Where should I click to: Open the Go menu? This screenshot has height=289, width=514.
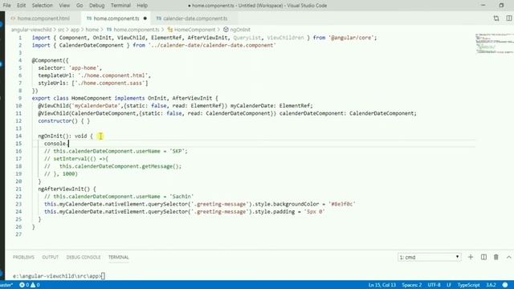(x=80, y=6)
